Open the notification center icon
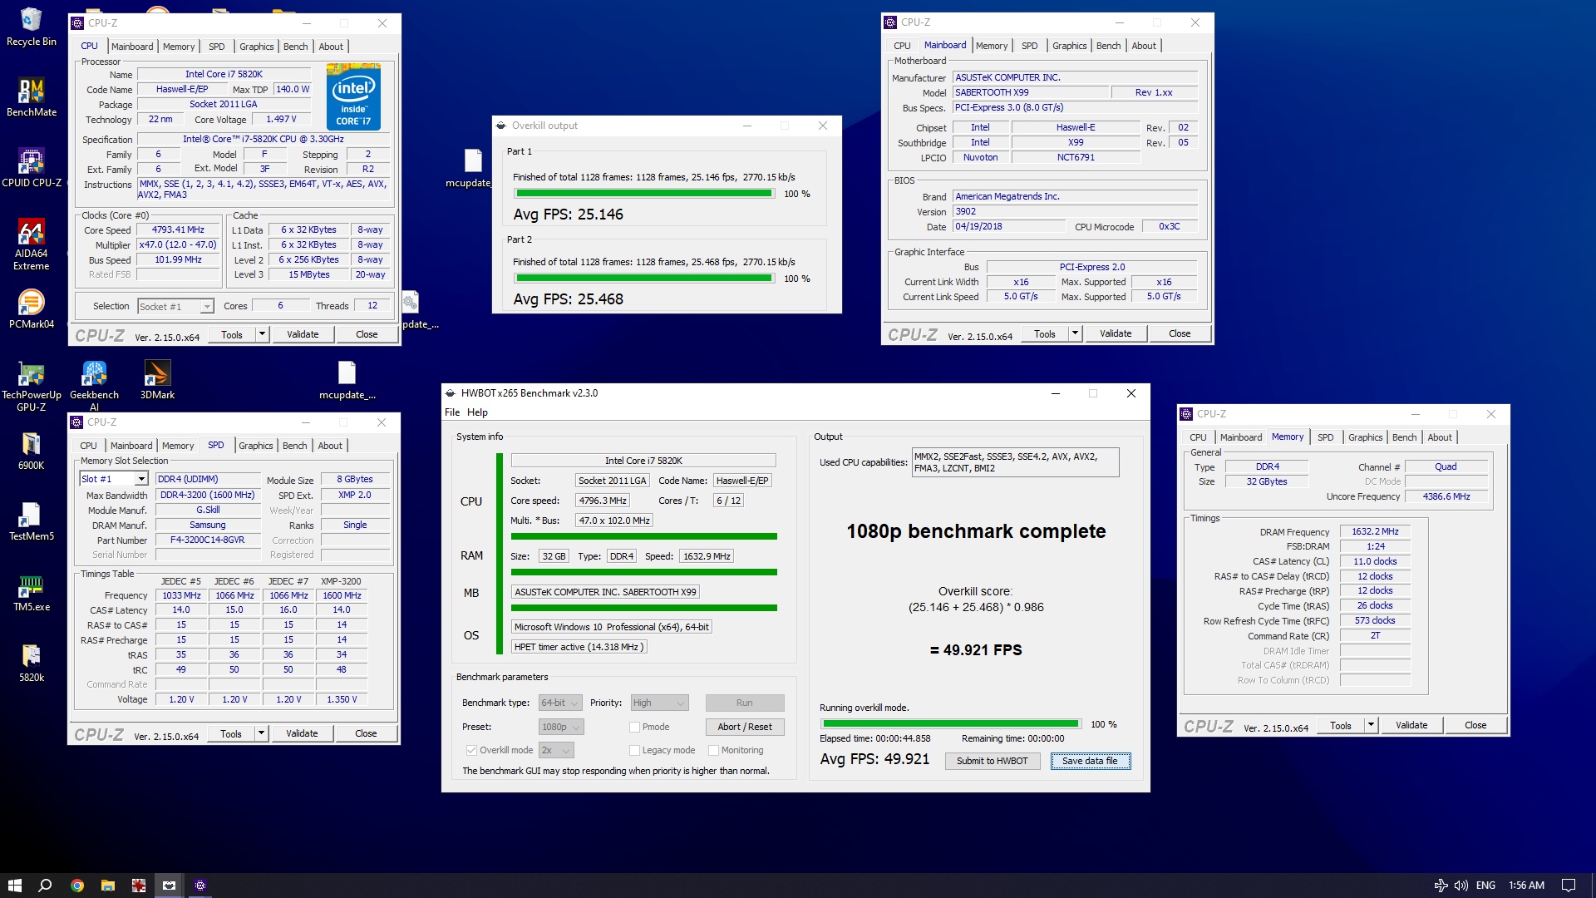The height and width of the screenshot is (898, 1596). [1569, 885]
